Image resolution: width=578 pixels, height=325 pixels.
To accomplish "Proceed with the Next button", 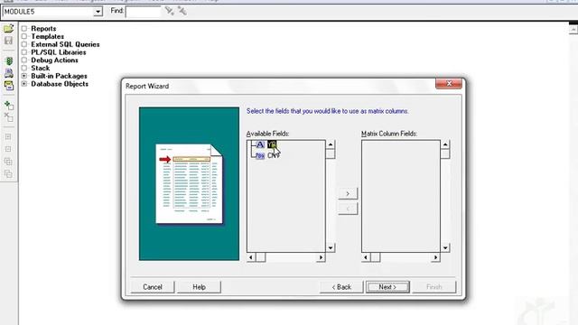I will tap(387, 287).
